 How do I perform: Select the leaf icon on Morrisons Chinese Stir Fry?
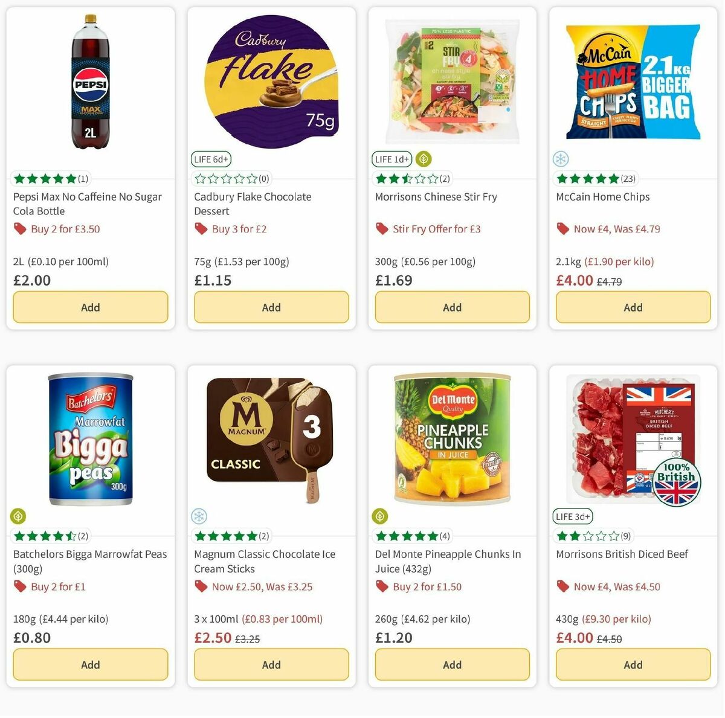424,159
